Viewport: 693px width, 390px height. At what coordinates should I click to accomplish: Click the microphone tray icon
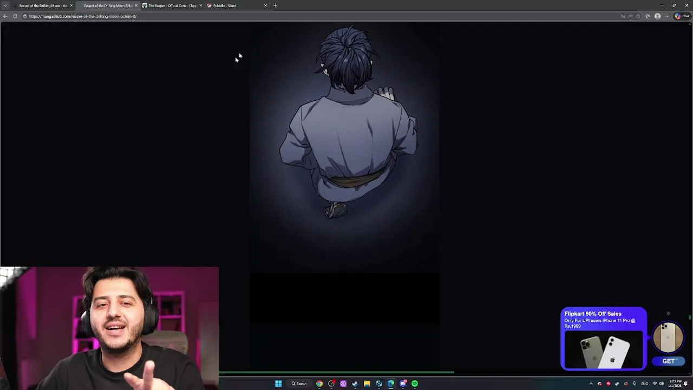[x=634, y=383]
